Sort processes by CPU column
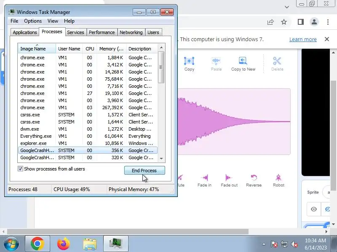Screen dimensions: 337x252 (x=90, y=49)
